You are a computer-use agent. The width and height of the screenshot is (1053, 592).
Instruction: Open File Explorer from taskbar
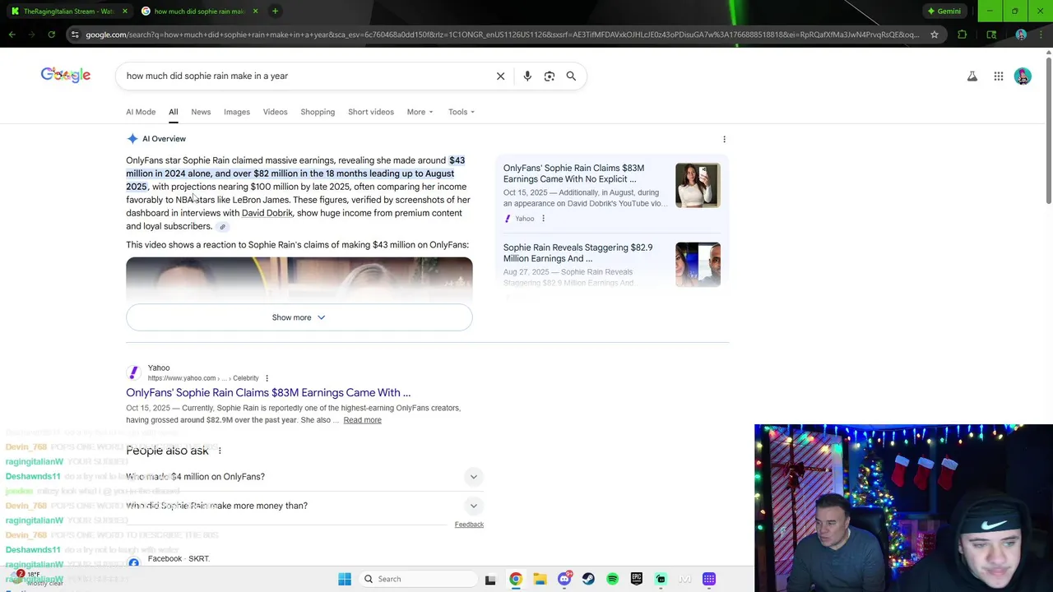540,579
